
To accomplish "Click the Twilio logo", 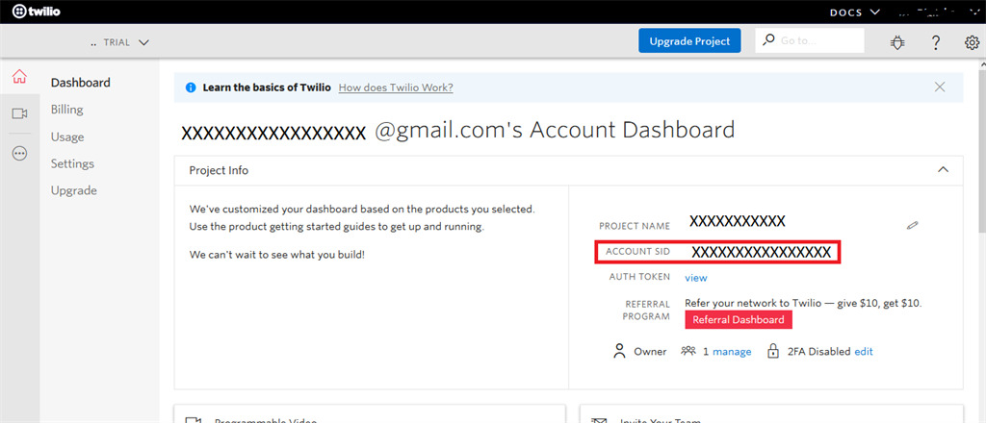I will (x=37, y=12).
